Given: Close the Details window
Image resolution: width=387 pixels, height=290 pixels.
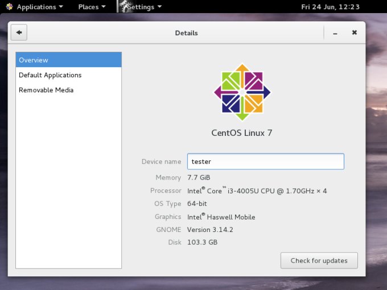Looking at the screenshot, I should pyautogui.click(x=355, y=32).
